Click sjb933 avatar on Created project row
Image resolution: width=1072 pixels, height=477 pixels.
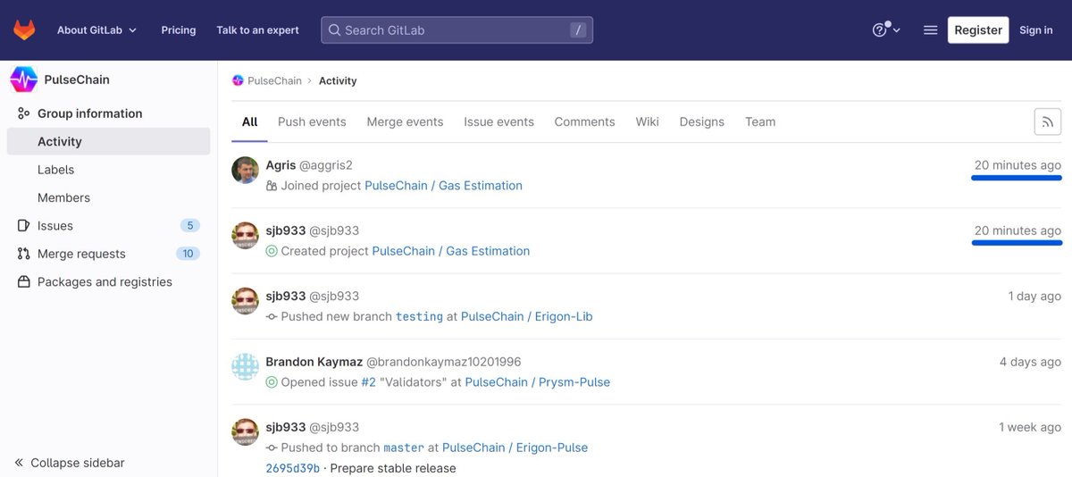point(245,235)
